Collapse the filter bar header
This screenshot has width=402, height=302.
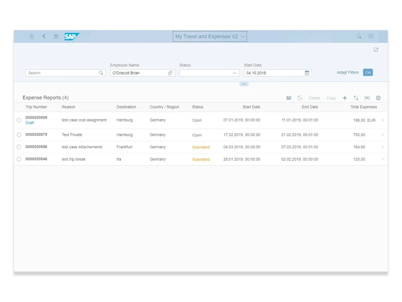(244, 84)
